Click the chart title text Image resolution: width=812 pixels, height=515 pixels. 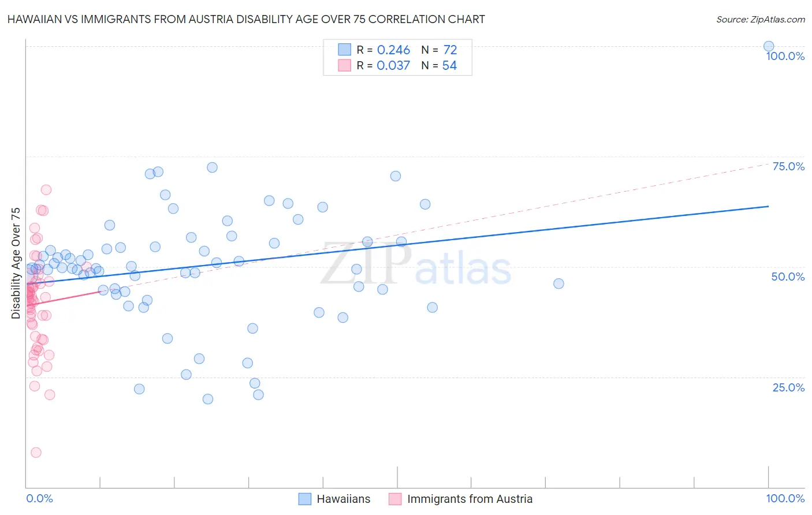[246, 19]
